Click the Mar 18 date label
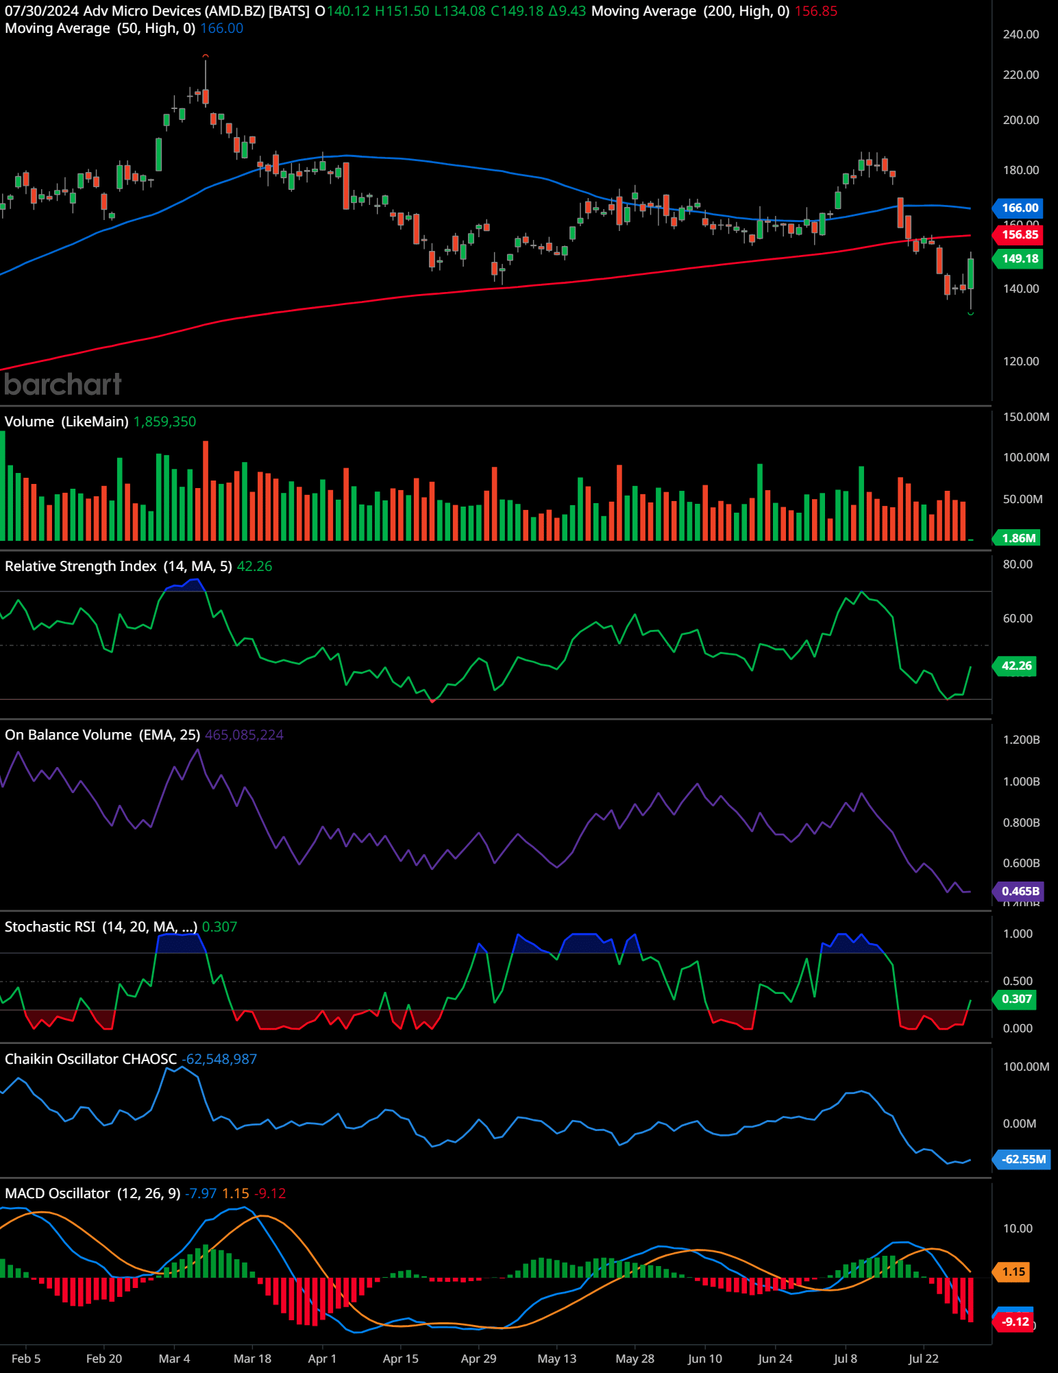Image resolution: width=1058 pixels, height=1373 pixels. point(252,1359)
